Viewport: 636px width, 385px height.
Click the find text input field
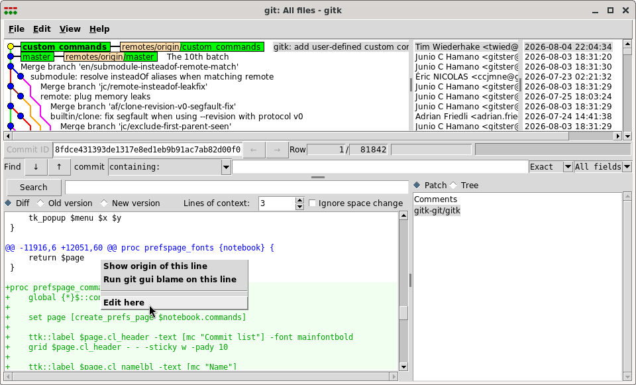380,167
